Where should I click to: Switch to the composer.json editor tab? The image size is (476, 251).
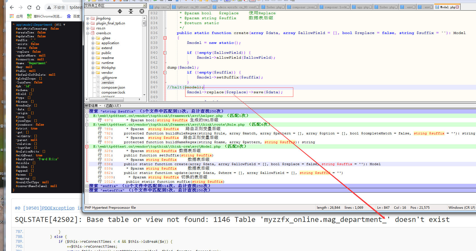(x=302, y=7)
